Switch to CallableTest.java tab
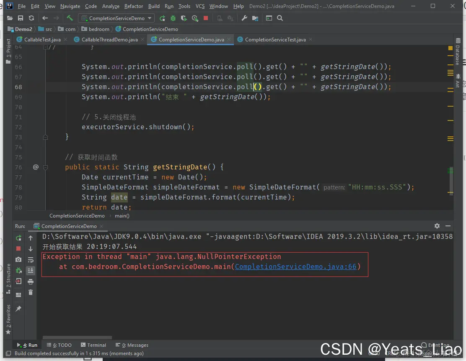 click(x=42, y=39)
